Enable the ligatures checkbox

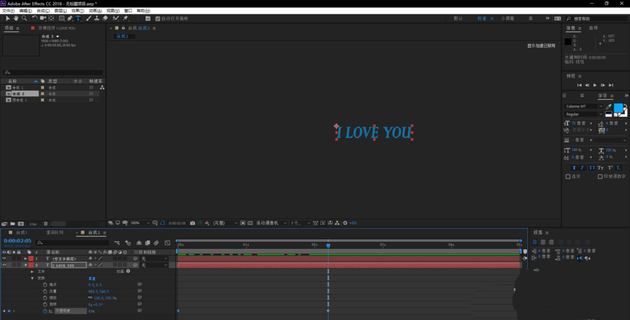(568, 176)
